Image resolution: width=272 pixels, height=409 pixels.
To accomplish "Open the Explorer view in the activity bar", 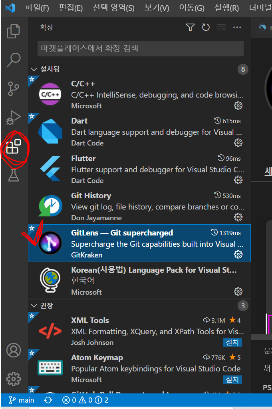I will tap(13, 31).
